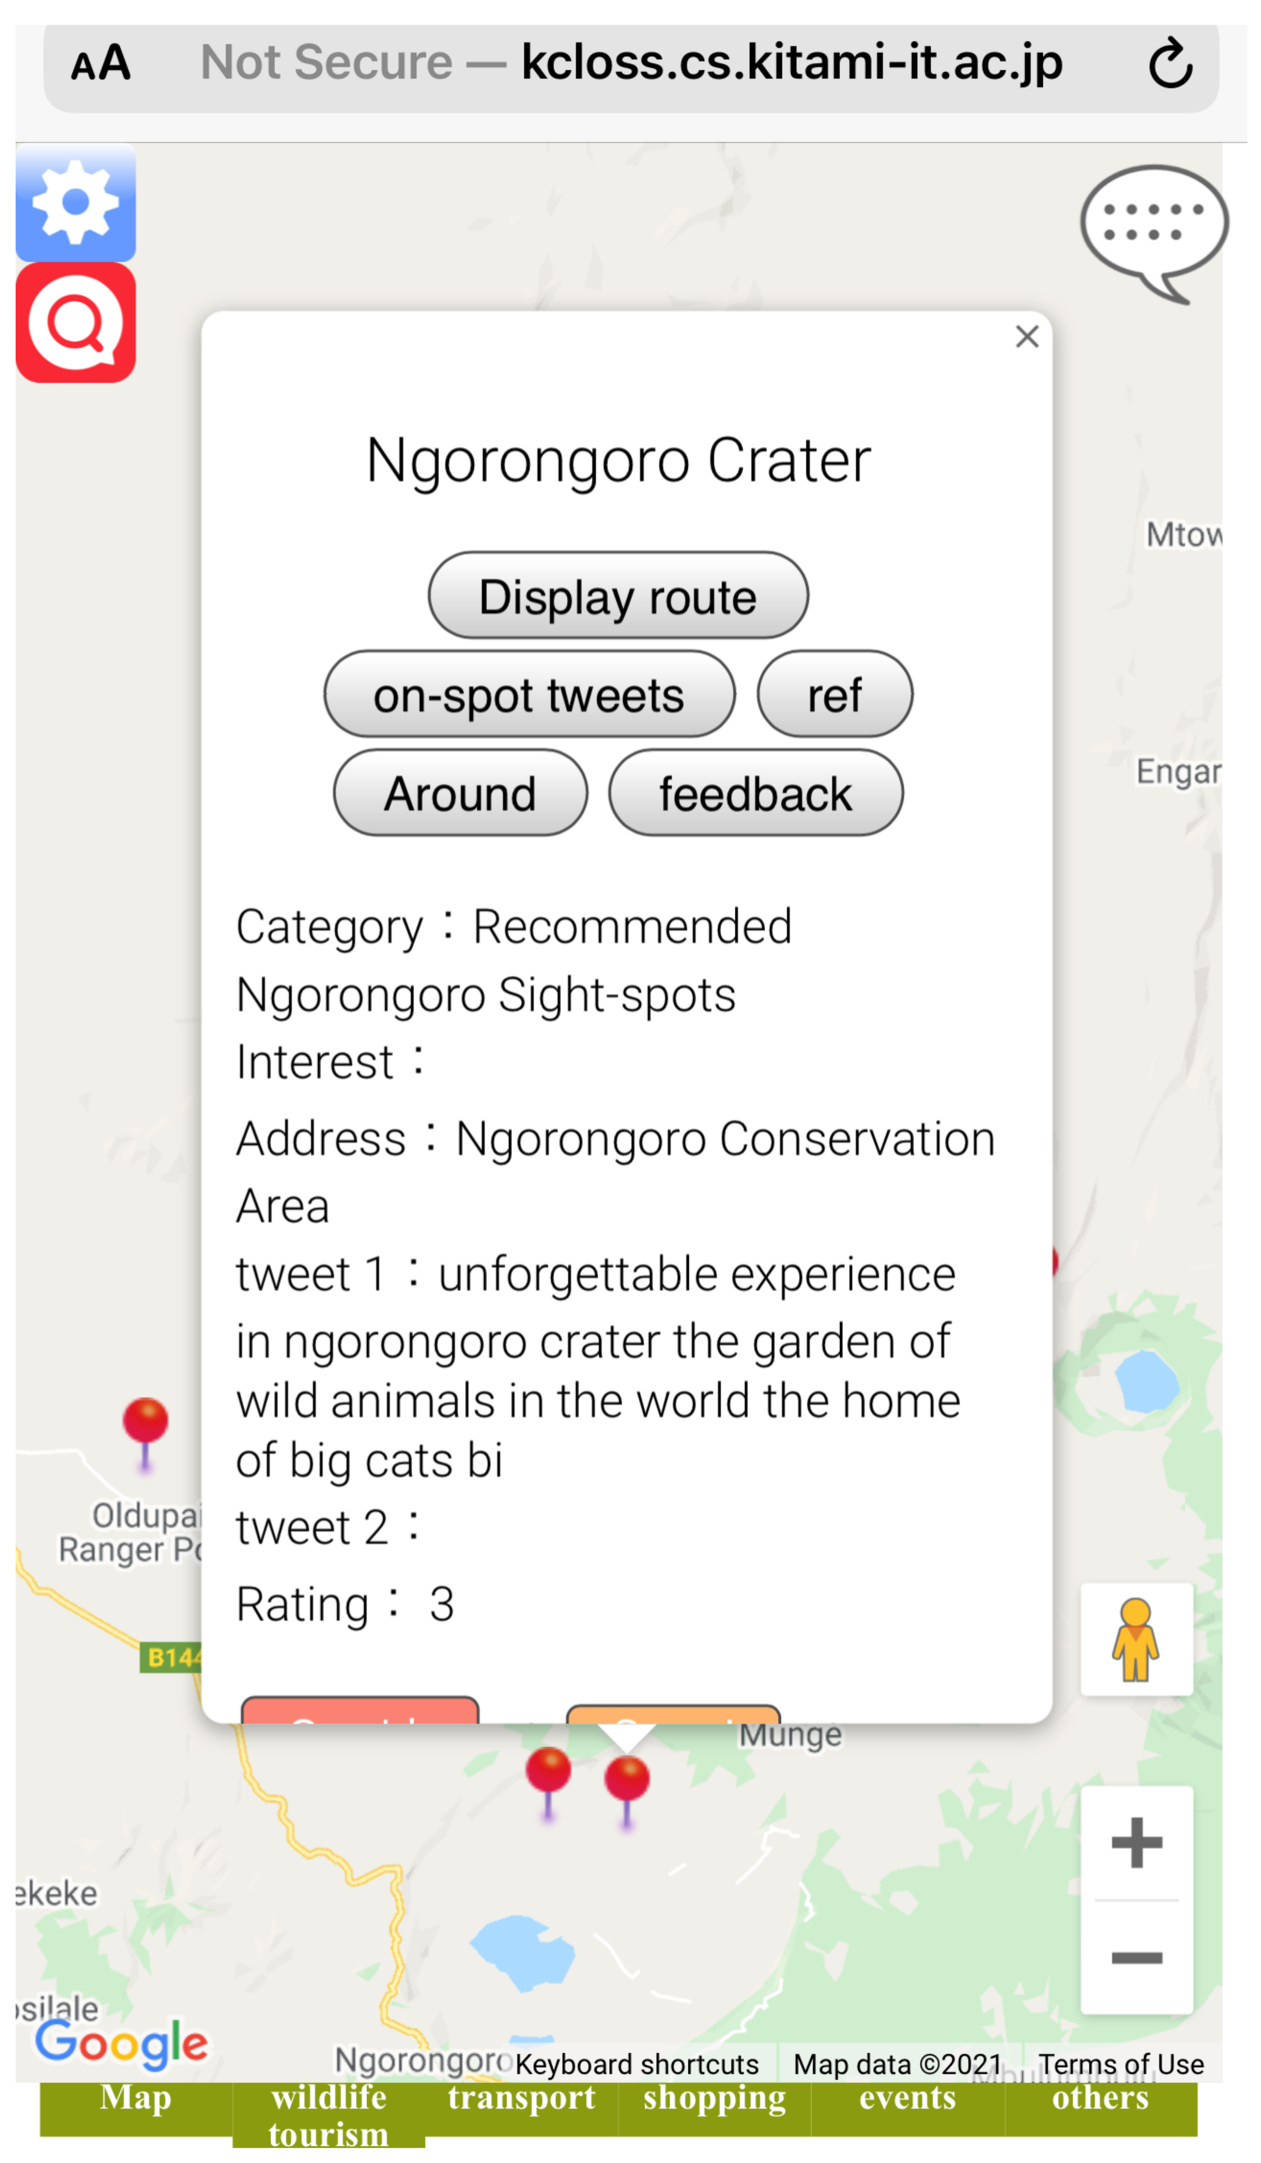Open the AA text size menu
This screenshot has height=2163, width=1261.
[101, 63]
